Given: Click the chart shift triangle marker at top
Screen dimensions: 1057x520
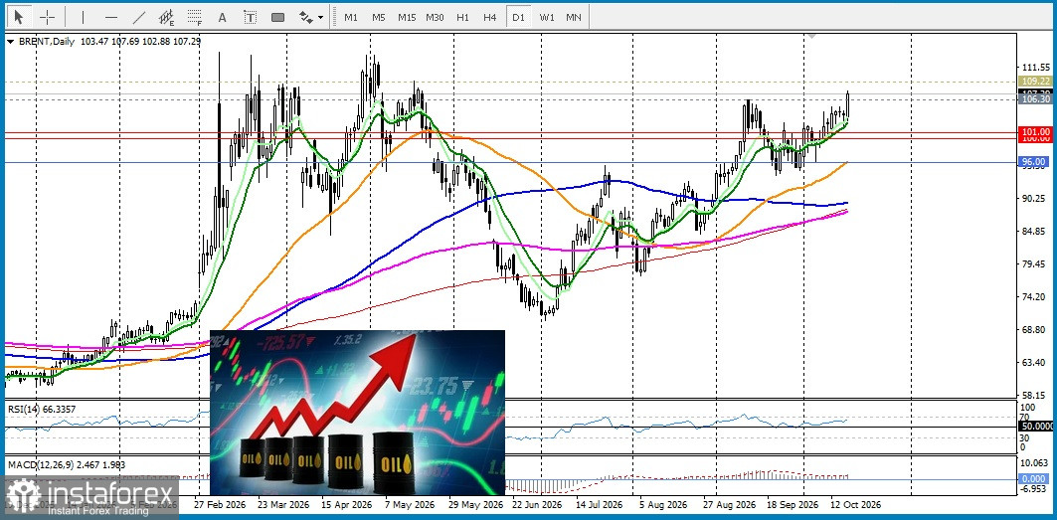Looking at the screenshot, I should (811, 35).
